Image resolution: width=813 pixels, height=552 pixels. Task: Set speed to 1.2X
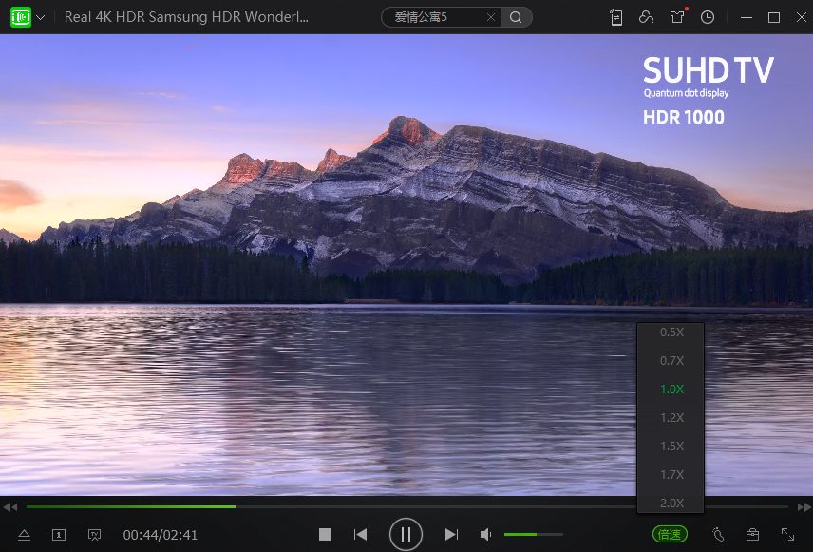[x=671, y=418]
